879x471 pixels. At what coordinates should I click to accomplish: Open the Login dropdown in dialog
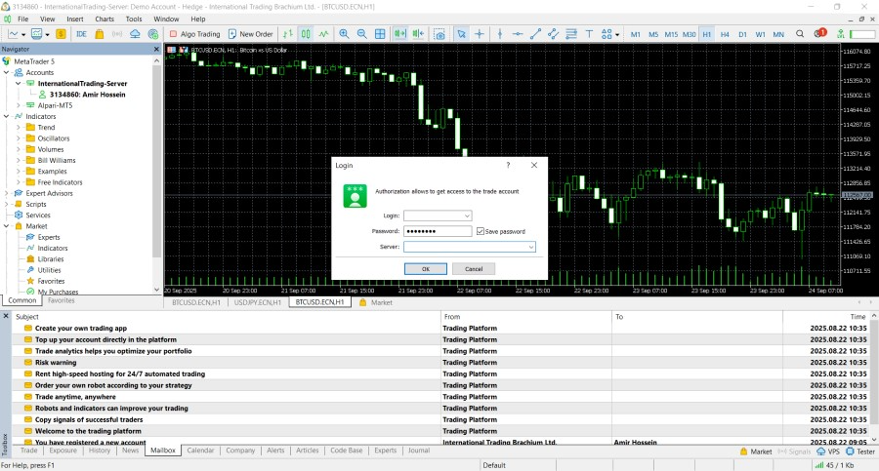point(467,216)
